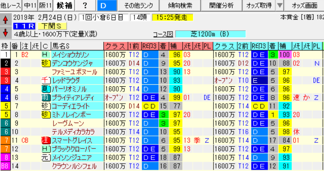Image resolution: width=324 pixels, height=171 pixels.
Task: Click the 傾向検索 button
Action: (x=180, y=6)
